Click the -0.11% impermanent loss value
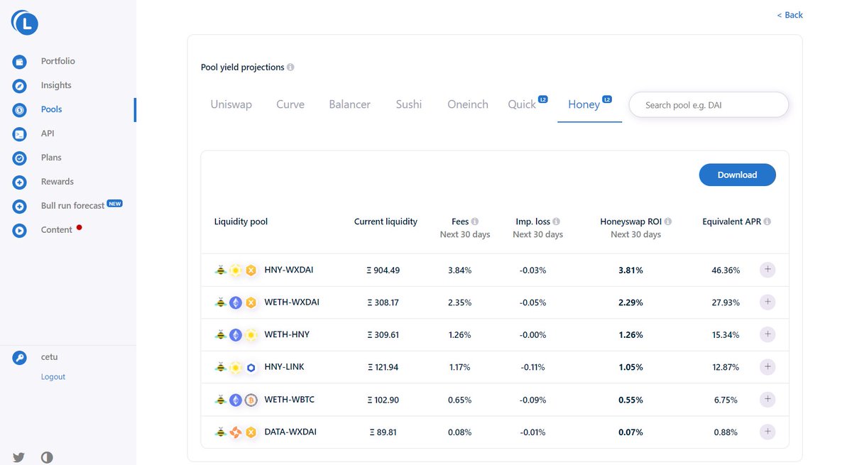The width and height of the screenshot is (852, 465). 533,368
